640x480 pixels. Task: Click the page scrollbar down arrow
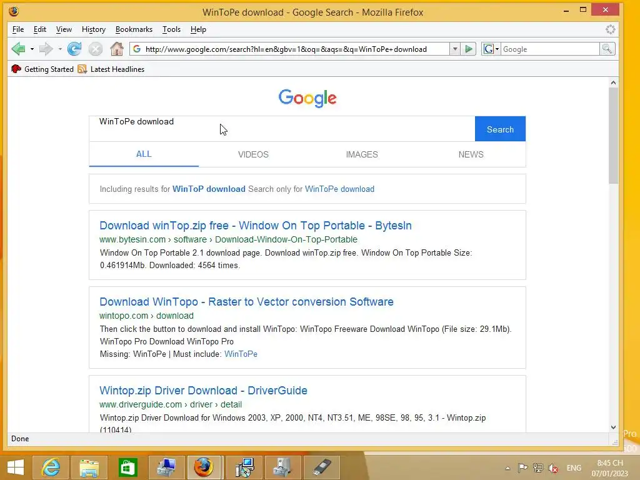click(614, 427)
